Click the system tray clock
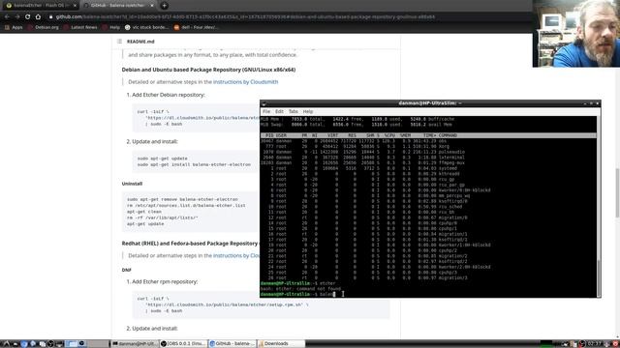Viewport: 620px width, 348px height. click(x=595, y=344)
